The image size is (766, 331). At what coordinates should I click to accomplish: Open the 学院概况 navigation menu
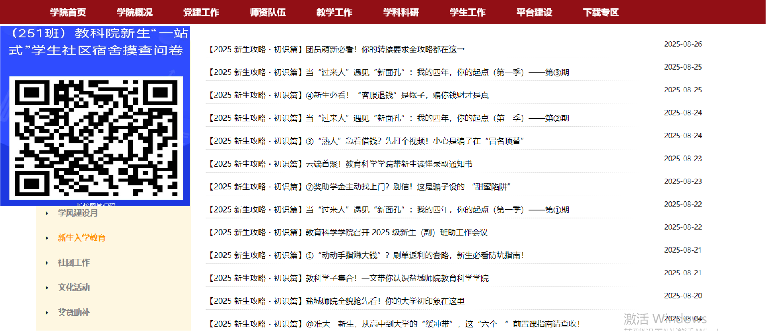134,12
